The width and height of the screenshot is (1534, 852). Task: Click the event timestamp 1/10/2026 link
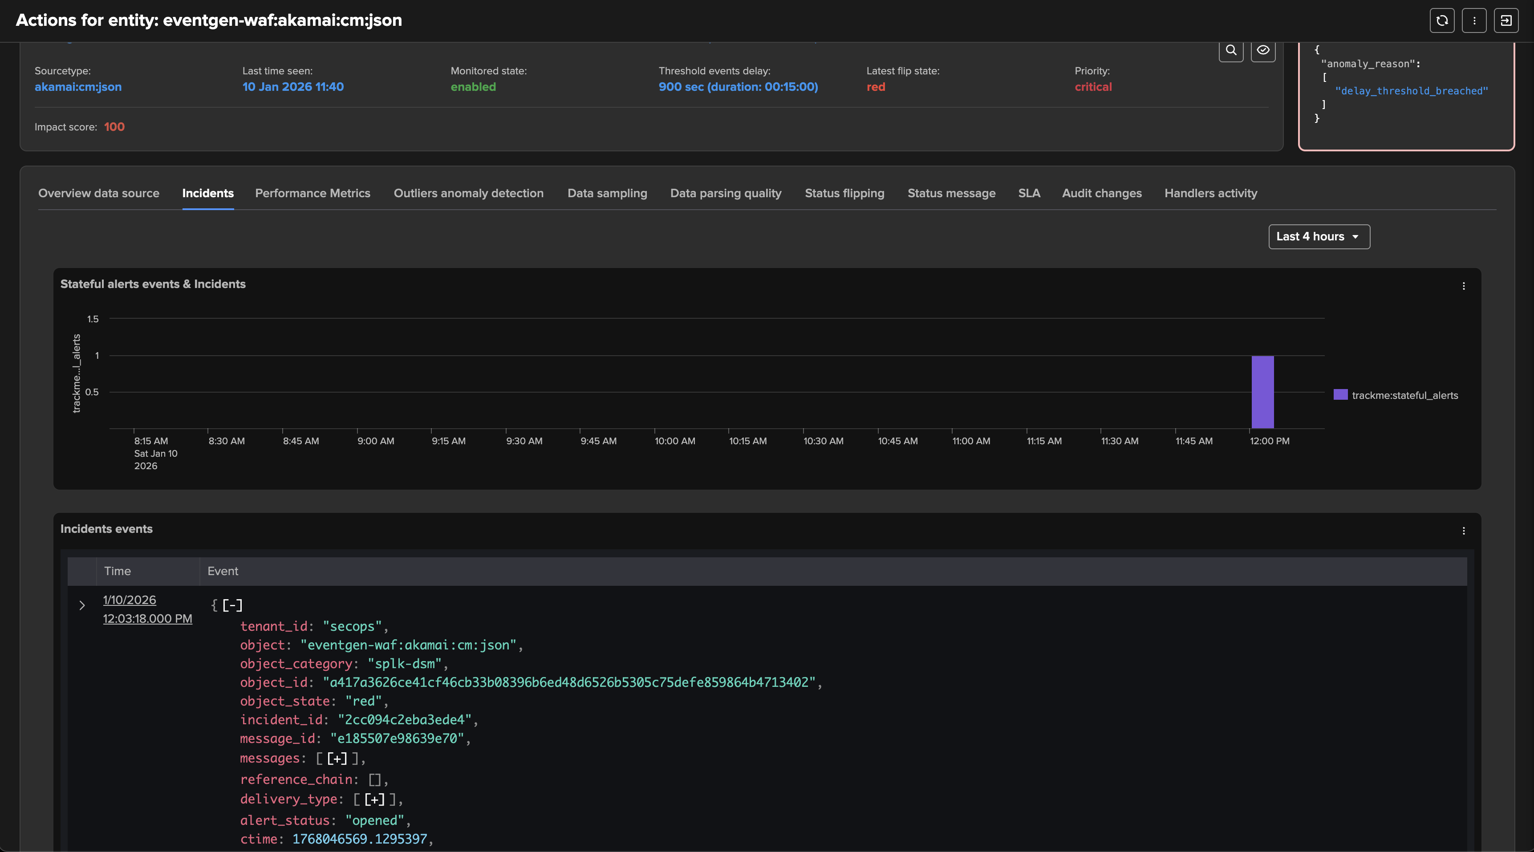tap(129, 600)
